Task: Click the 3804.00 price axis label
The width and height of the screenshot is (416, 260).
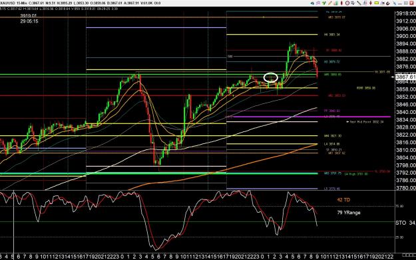Action: (x=405, y=157)
